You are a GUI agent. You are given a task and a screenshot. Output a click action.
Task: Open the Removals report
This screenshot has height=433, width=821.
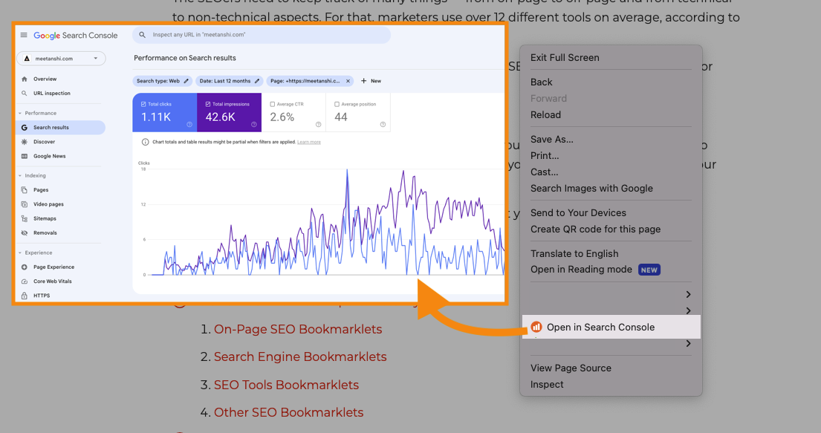point(46,232)
